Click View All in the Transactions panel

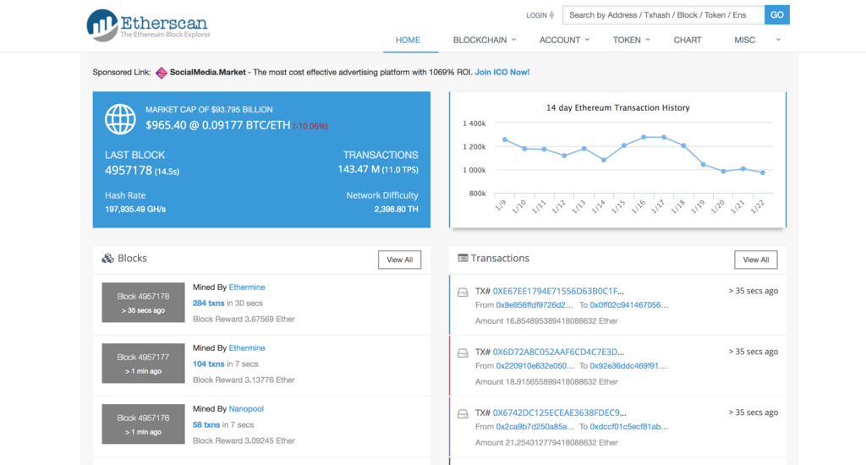pyautogui.click(x=755, y=260)
